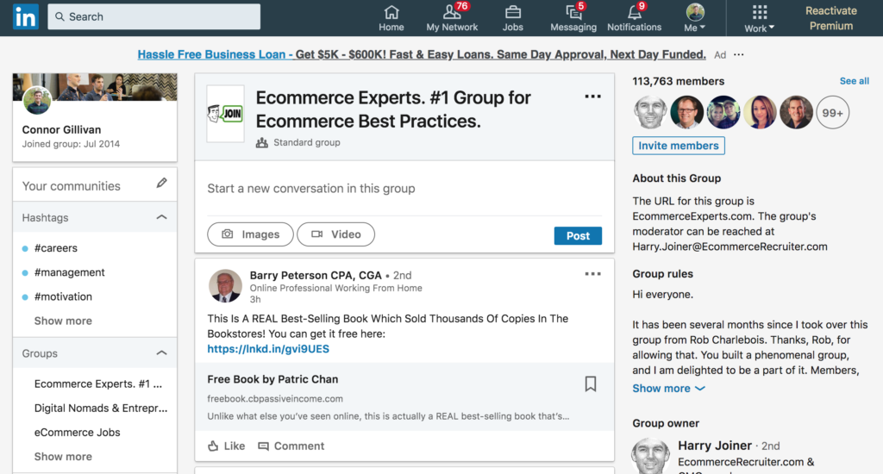
Task: Click the Images camera icon
Action: point(227,234)
